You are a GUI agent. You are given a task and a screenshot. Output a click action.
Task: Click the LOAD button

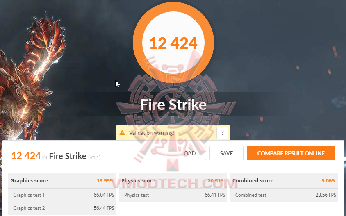pos(188,153)
